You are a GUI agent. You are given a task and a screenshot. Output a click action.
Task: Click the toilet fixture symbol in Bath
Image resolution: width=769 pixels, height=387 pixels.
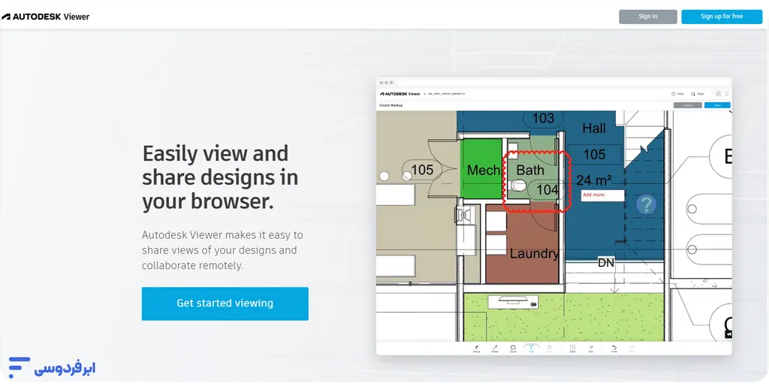coord(517,186)
